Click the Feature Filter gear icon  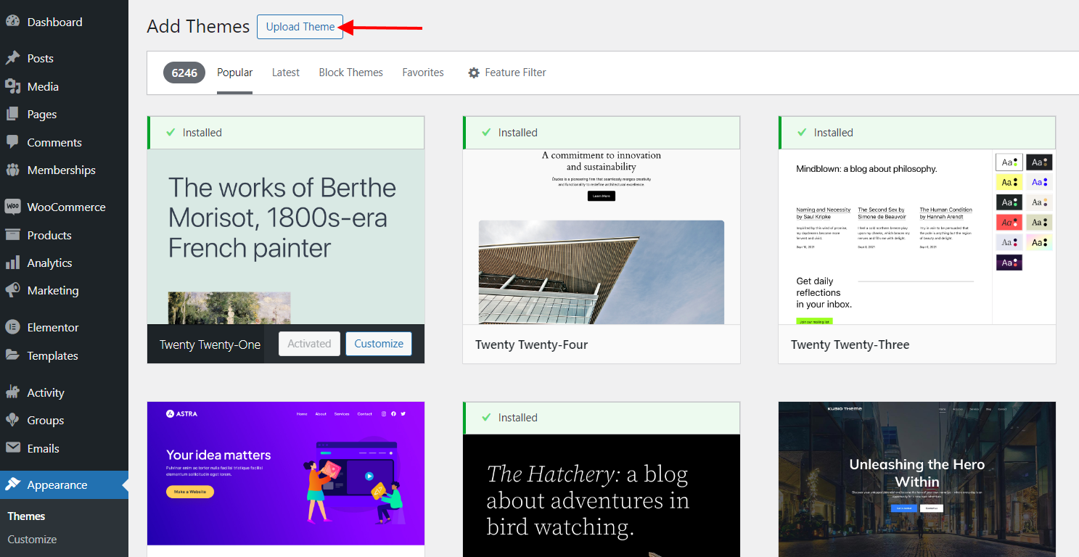474,73
